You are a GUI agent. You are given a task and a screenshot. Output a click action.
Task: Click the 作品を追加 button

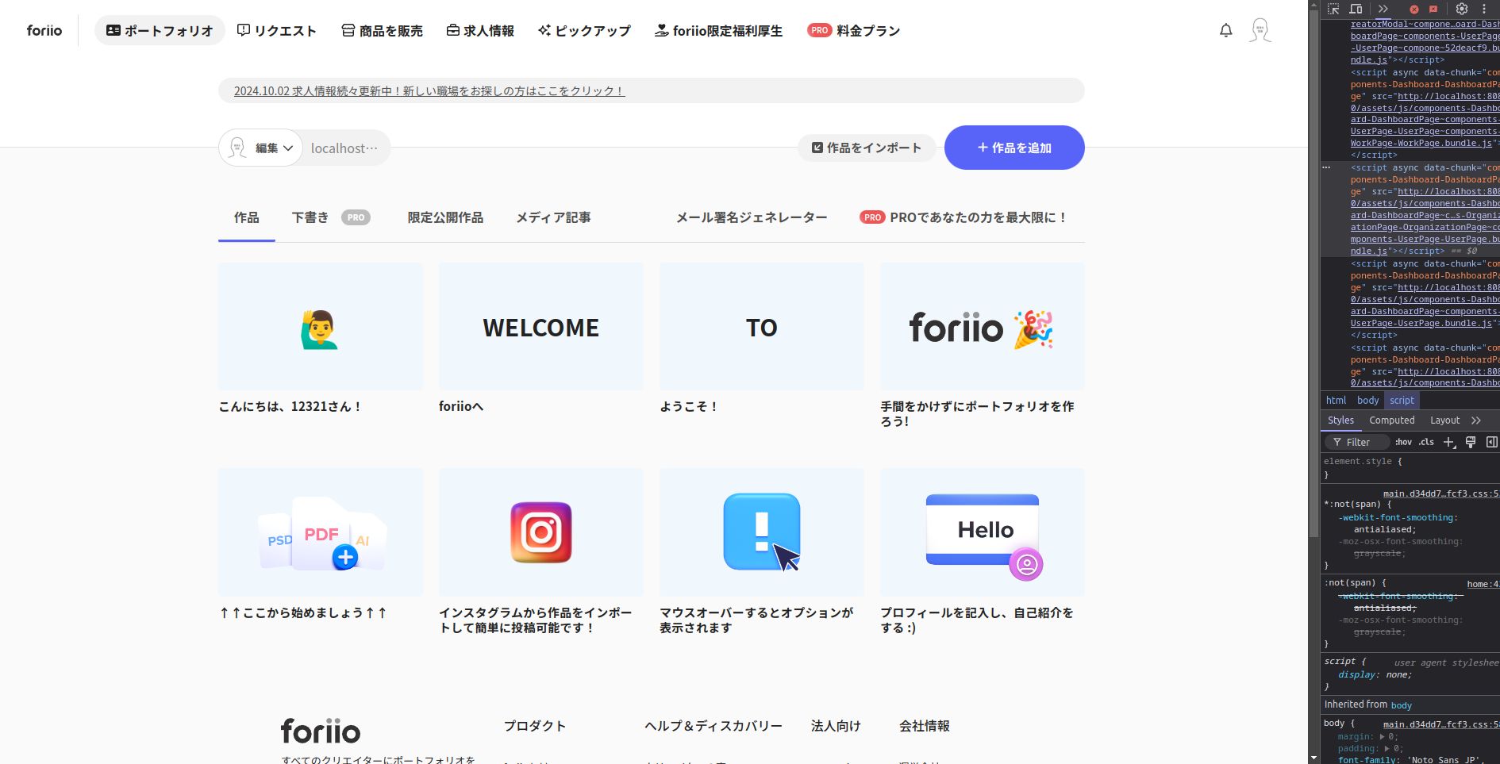1014,148
